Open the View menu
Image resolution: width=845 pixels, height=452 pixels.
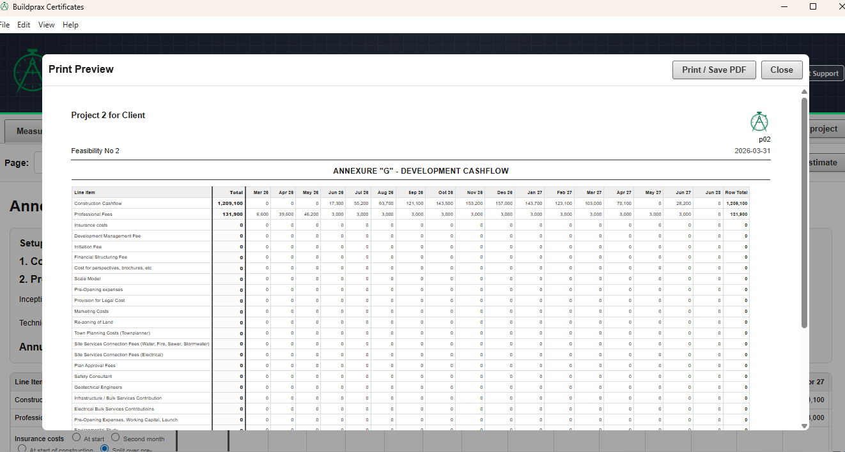pyautogui.click(x=47, y=25)
